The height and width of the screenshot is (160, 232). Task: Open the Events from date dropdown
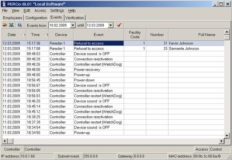[x=73, y=25]
